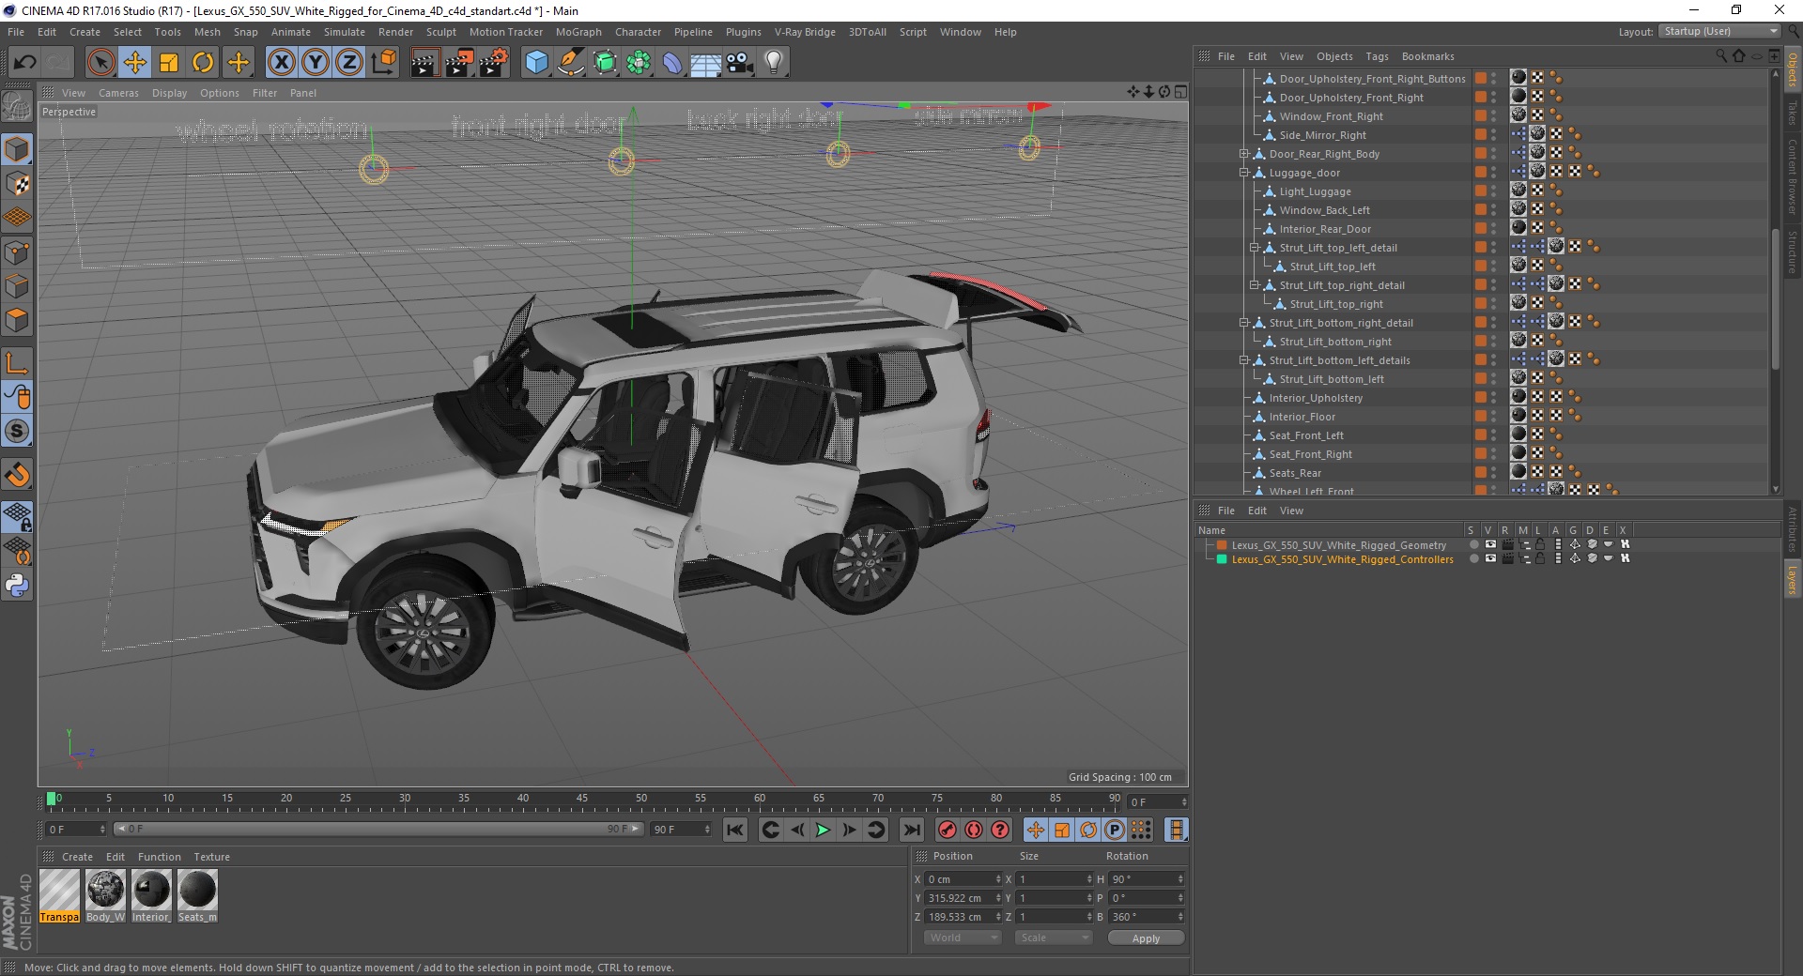Switch to Model mode in left palette
Image resolution: width=1803 pixels, height=976 pixels.
pyautogui.click(x=17, y=150)
